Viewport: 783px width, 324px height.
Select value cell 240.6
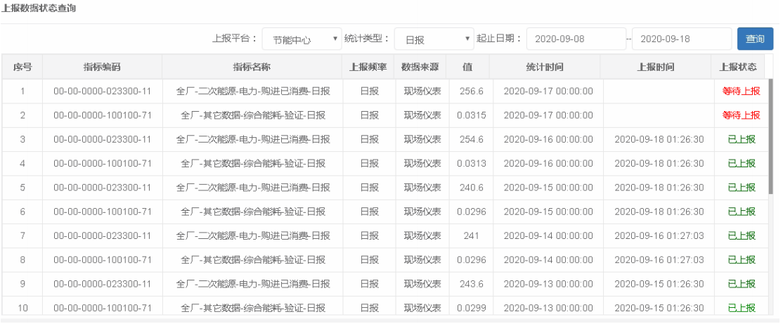[472, 188]
